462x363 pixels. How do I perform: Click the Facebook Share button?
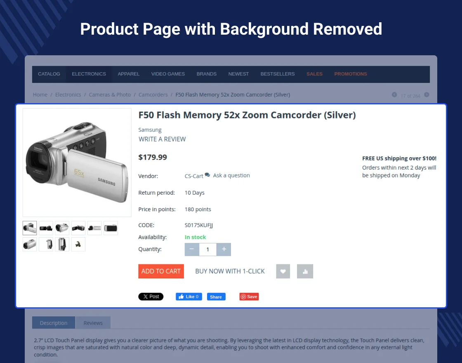(x=216, y=297)
